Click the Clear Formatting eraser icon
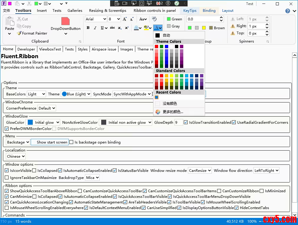298x225 pixels. tap(154, 19)
